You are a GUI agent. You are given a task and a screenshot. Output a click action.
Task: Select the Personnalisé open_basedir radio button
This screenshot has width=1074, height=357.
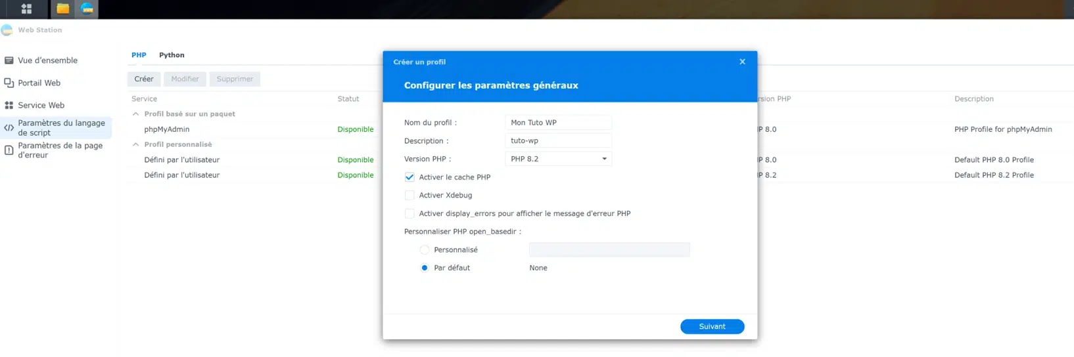coord(425,250)
